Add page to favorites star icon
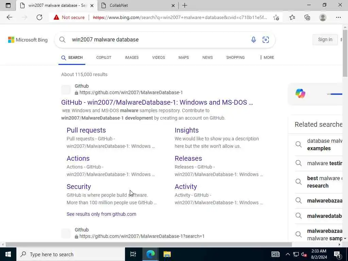Image resolution: width=348 pixels, height=261 pixels. 276,18
